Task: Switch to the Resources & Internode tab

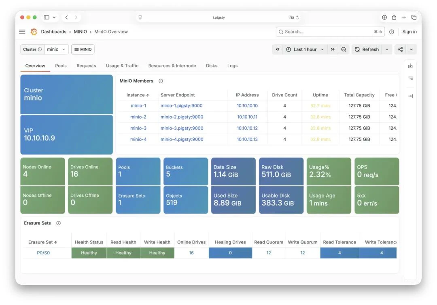Action: coord(172,66)
